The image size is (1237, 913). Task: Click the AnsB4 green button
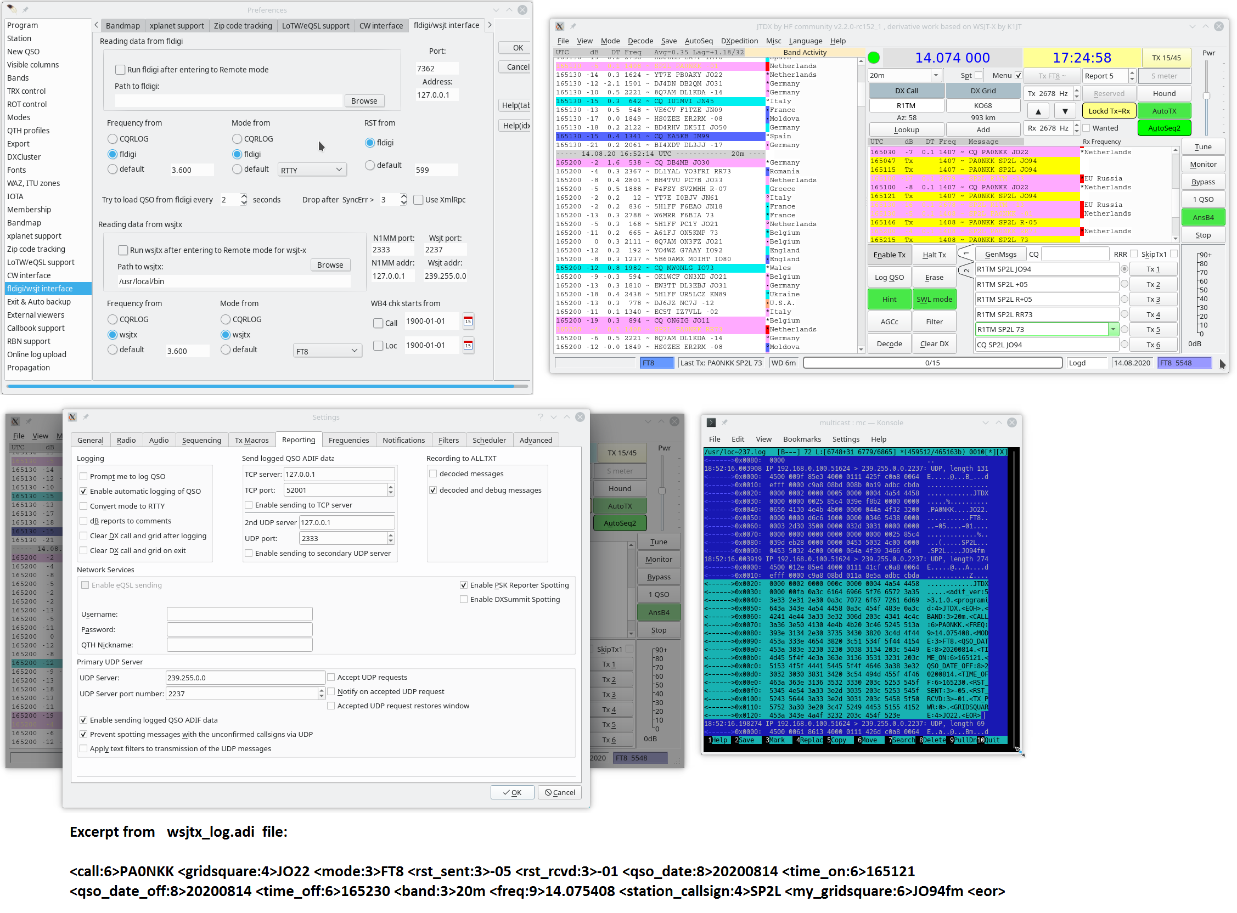tap(1203, 218)
